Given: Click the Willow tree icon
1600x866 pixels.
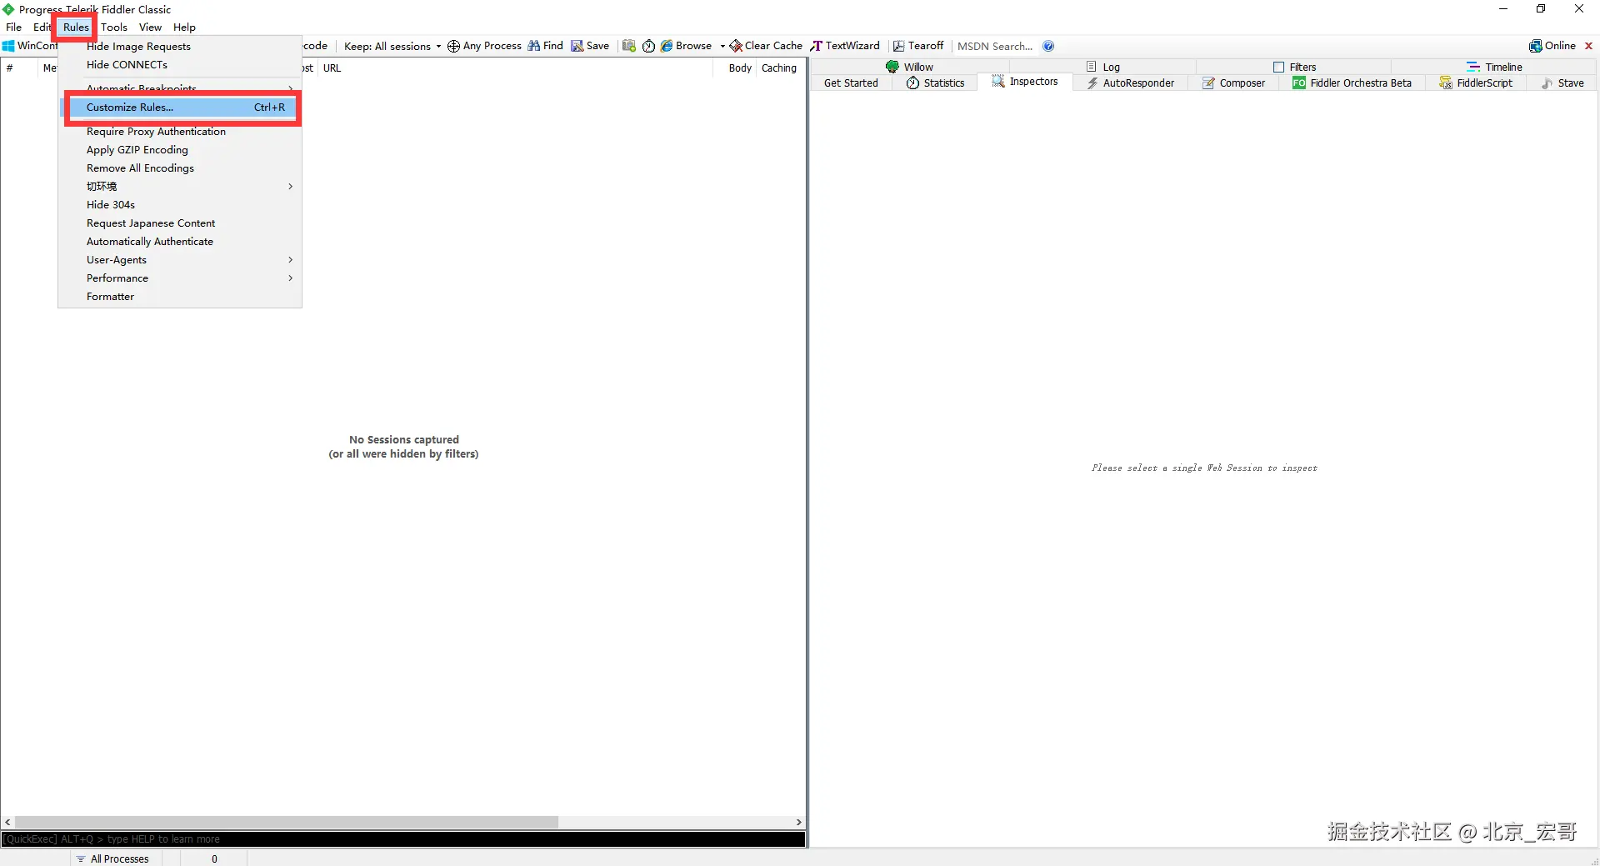Looking at the screenshot, I should point(892,67).
